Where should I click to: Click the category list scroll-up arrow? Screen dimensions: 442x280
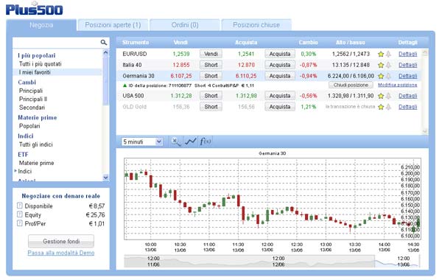105,52
